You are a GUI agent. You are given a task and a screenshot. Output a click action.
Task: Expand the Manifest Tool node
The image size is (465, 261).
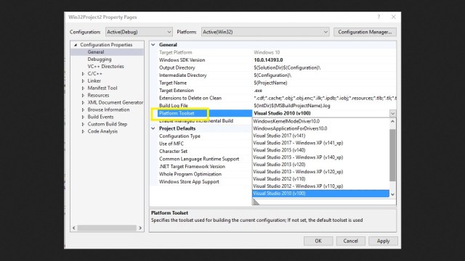point(83,88)
